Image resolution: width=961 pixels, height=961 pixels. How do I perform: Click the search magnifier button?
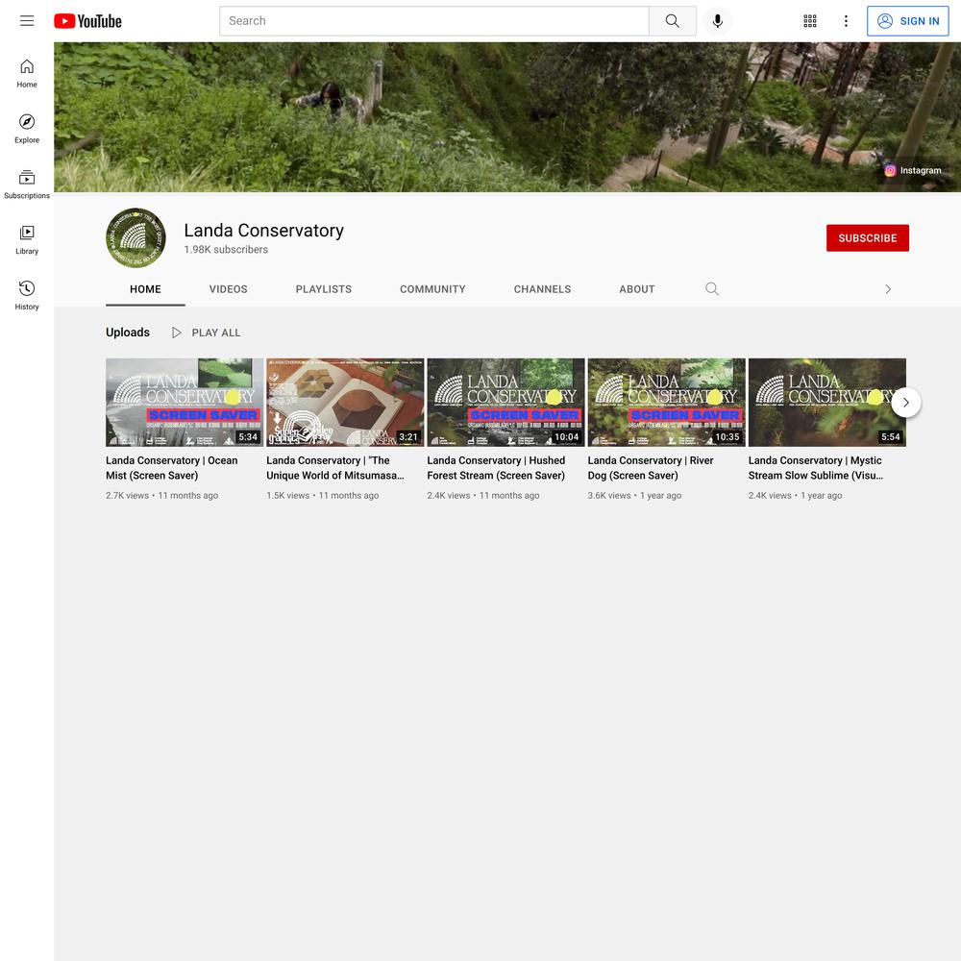673,21
